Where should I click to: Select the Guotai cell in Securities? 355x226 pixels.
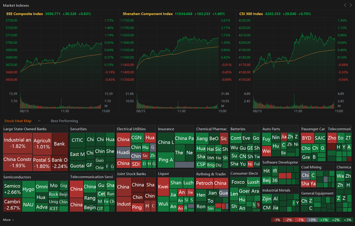pos(78,166)
